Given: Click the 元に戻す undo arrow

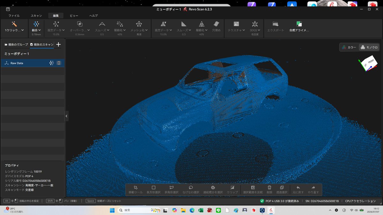Looking at the screenshot, I should click(x=298, y=188).
